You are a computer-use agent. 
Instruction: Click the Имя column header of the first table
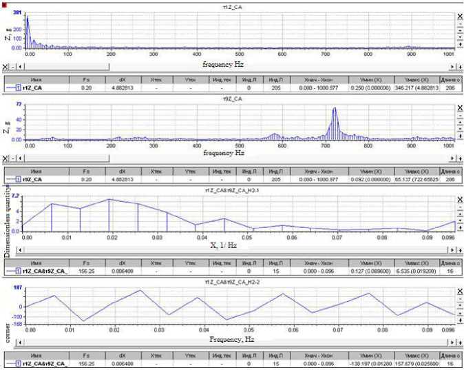point(36,80)
